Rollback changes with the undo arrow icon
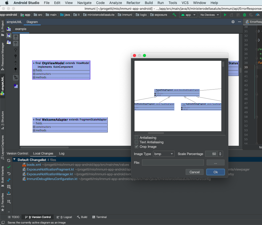The height and width of the screenshot is (225, 262). point(9,173)
